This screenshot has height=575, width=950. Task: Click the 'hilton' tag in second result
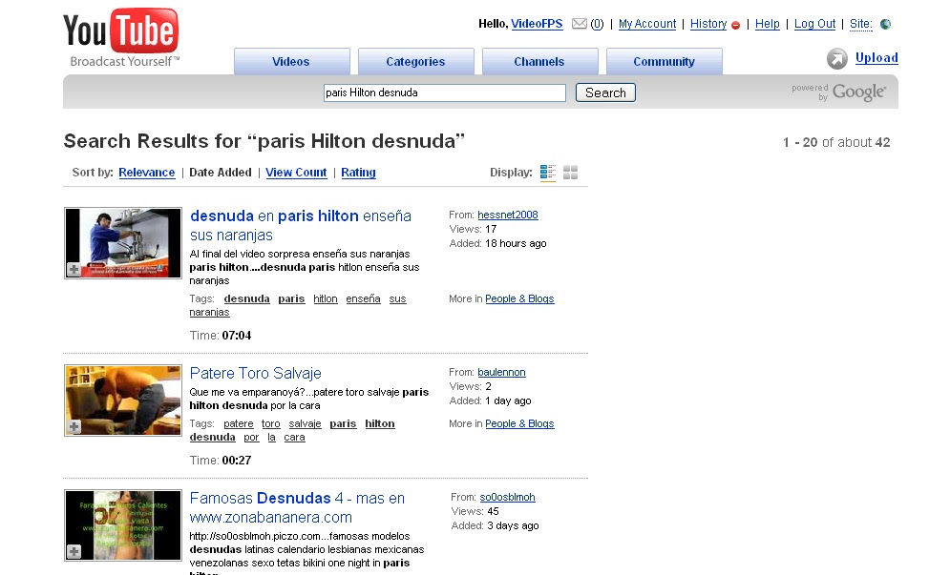[380, 423]
